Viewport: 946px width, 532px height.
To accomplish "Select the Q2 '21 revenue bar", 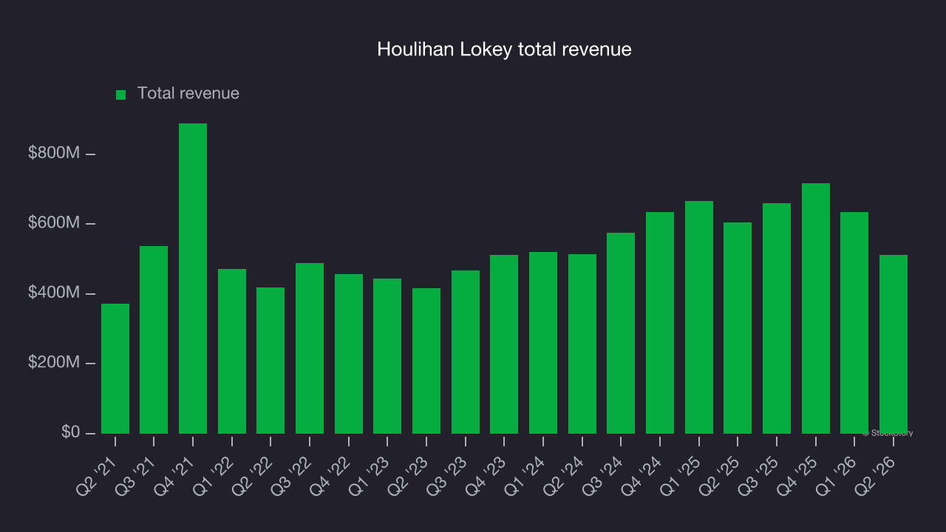I will [x=115, y=369].
